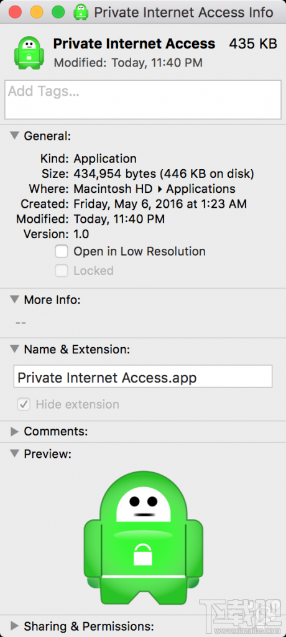Click the Add Tags field
The image size is (286, 637).
tap(143, 100)
